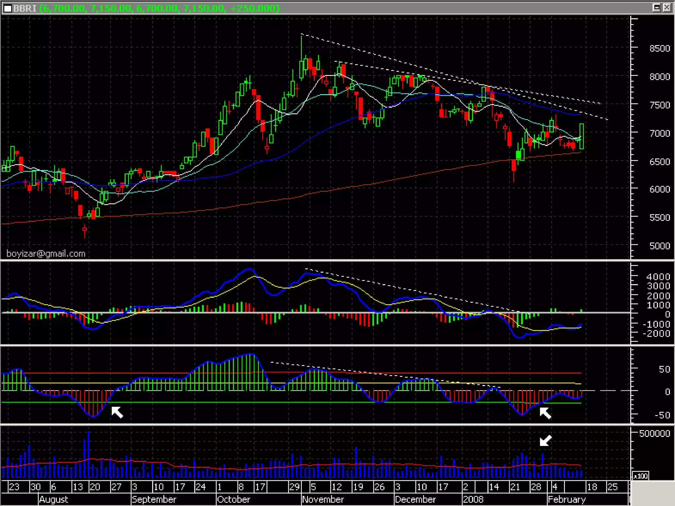
Task: Click the tallest blue volume bar
Action: point(88,455)
